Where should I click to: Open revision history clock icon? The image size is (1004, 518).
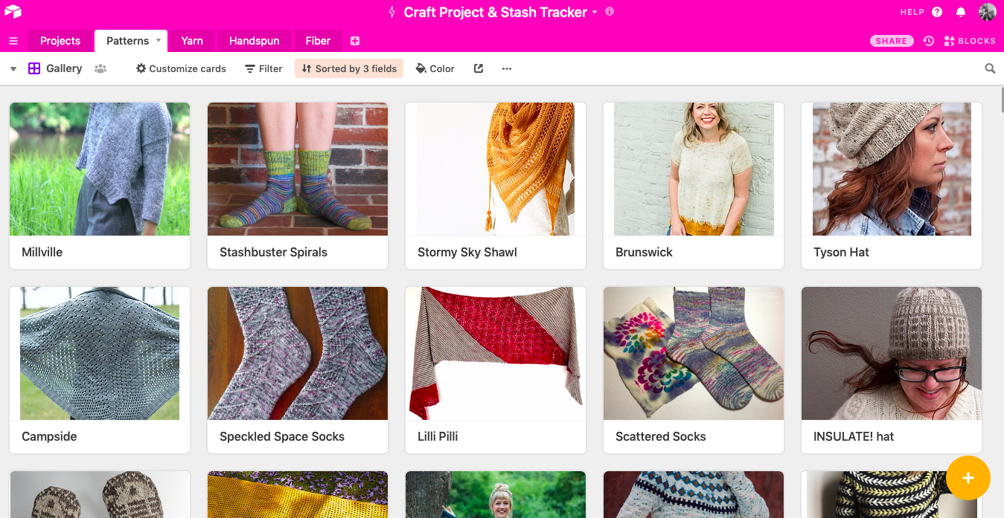928,41
